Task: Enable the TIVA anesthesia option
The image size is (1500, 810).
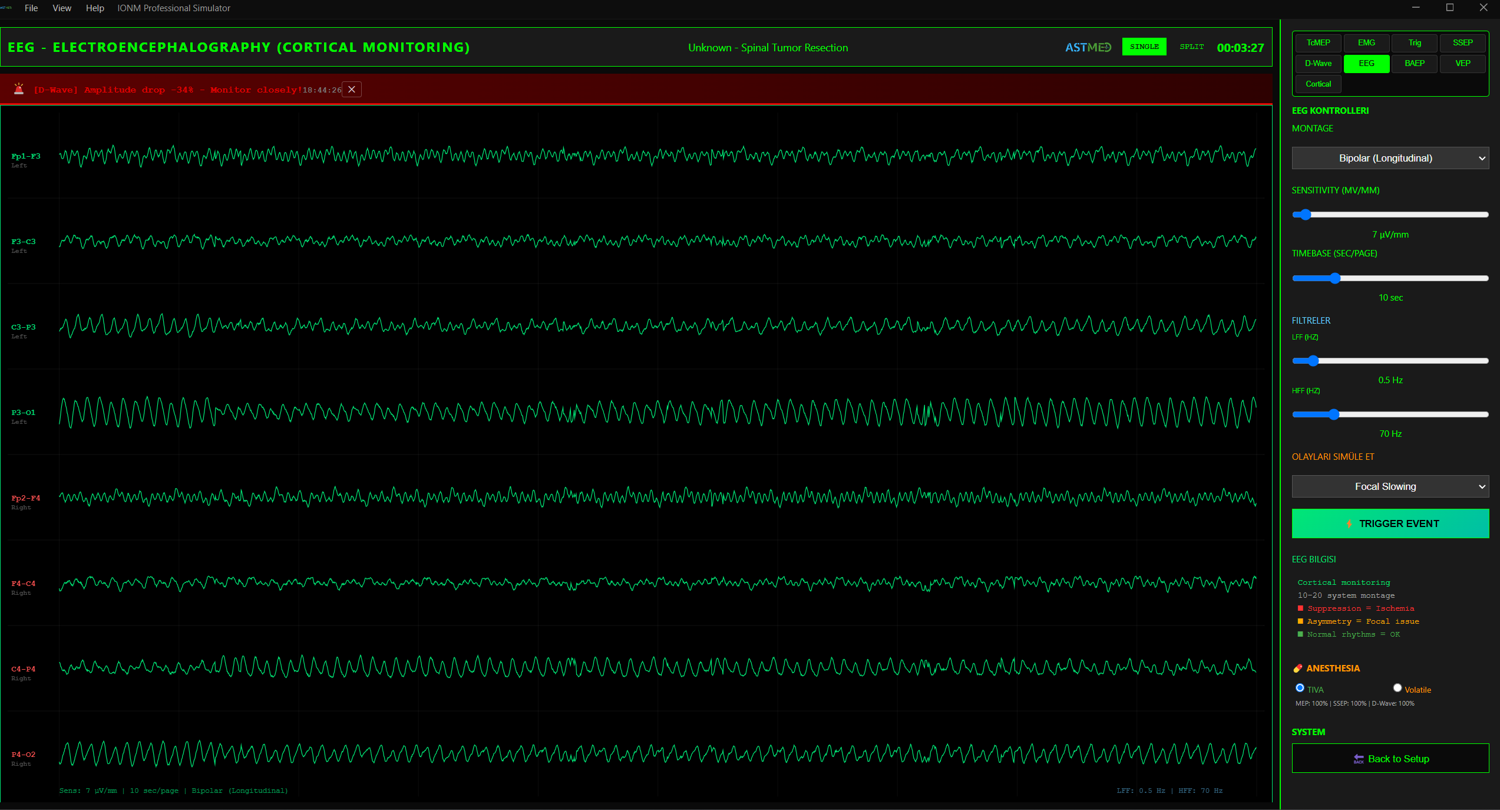Action: tap(1300, 688)
